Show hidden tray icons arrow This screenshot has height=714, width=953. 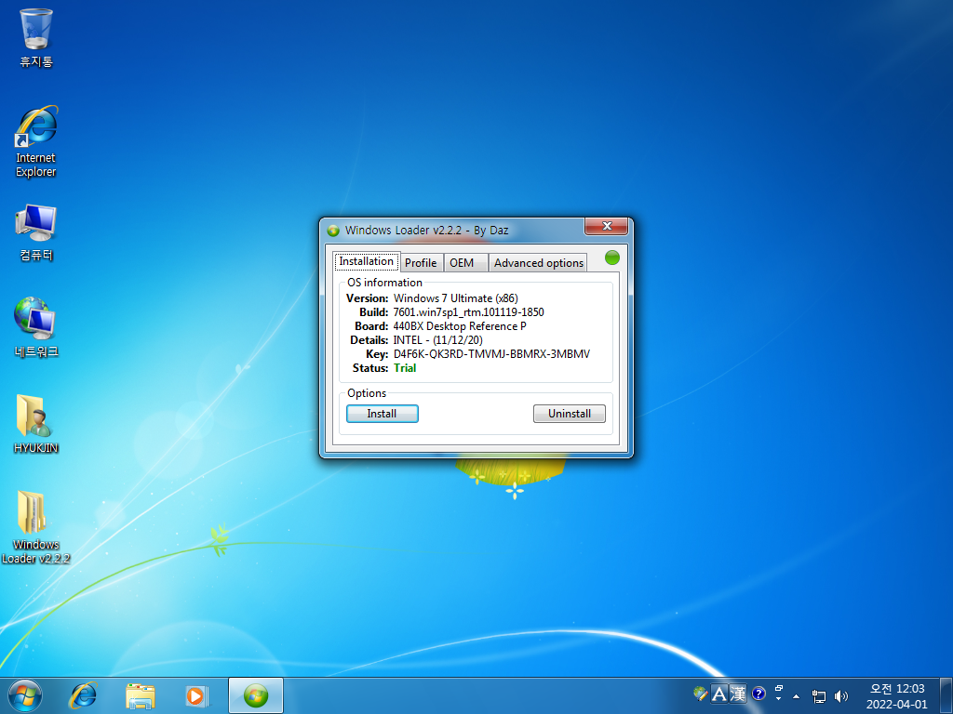point(797,696)
